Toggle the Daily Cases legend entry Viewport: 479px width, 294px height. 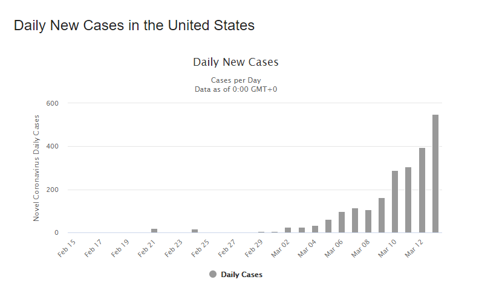click(235, 275)
